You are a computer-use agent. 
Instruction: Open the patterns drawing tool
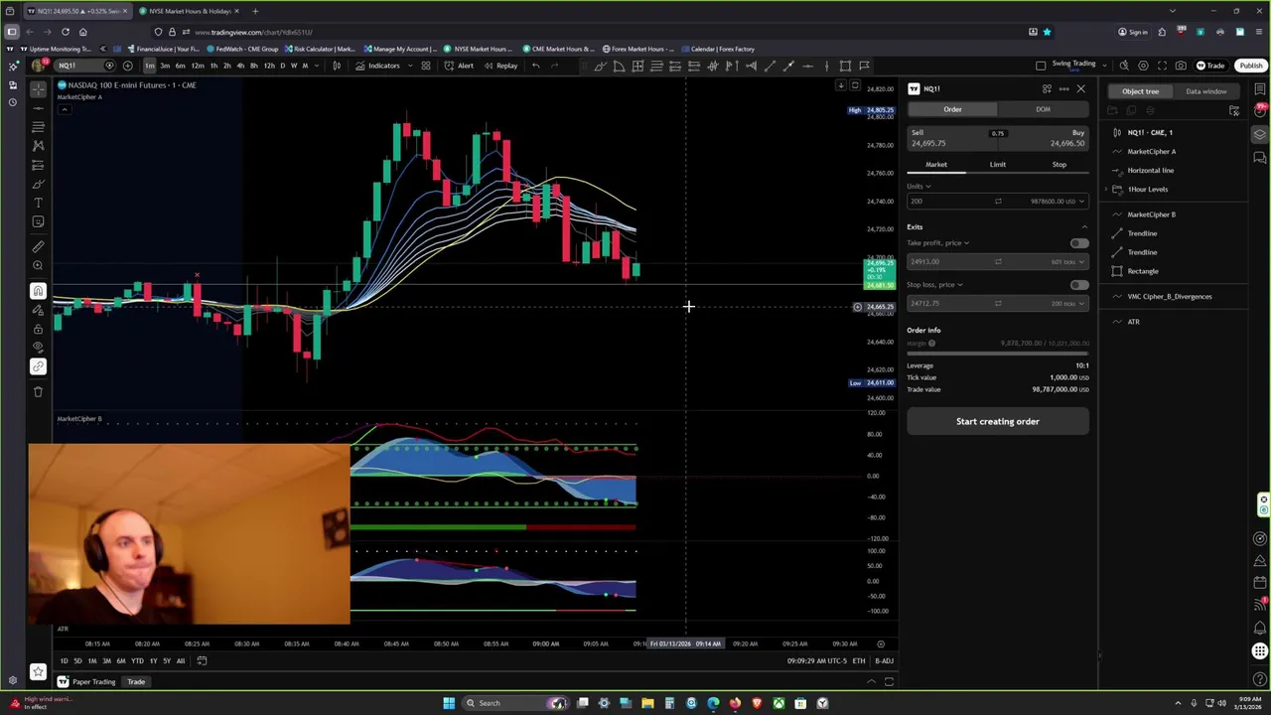(38, 146)
